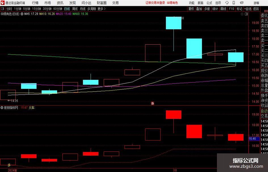Click the 游客 user account label

256,3
